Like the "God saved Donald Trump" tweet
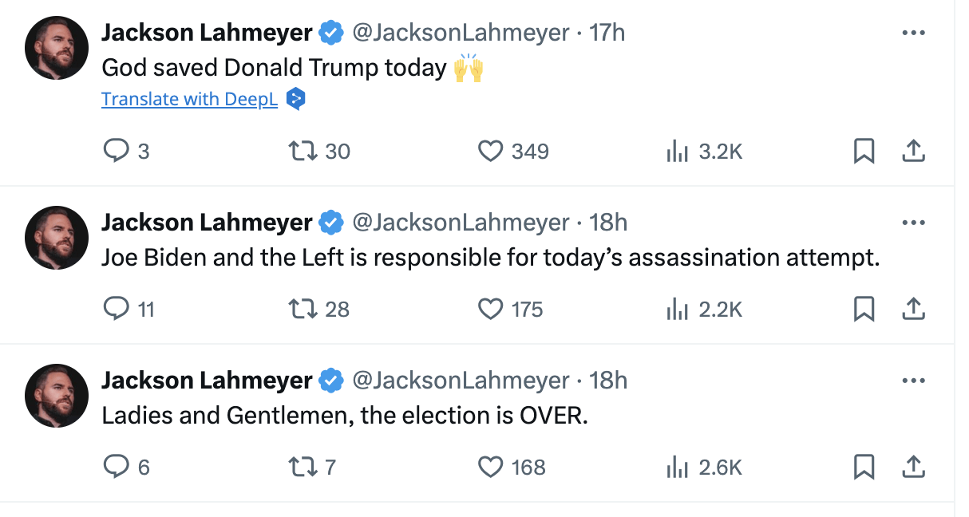 pos(490,151)
